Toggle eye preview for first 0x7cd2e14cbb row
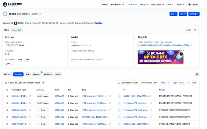The width and height of the screenshot is (207, 129). [x=7, y=96]
